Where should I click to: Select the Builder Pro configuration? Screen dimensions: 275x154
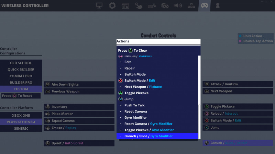[x=21, y=83]
